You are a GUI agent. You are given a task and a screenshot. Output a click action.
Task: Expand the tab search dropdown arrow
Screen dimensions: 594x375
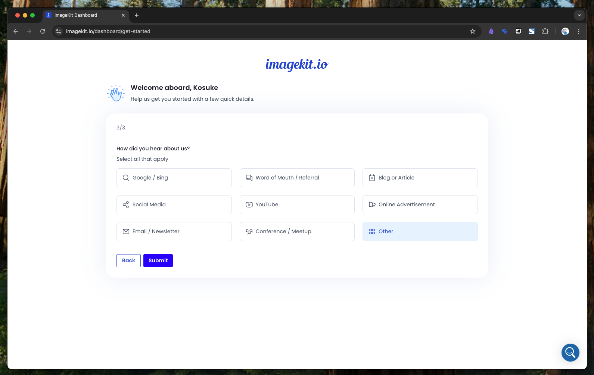click(x=579, y=15)
